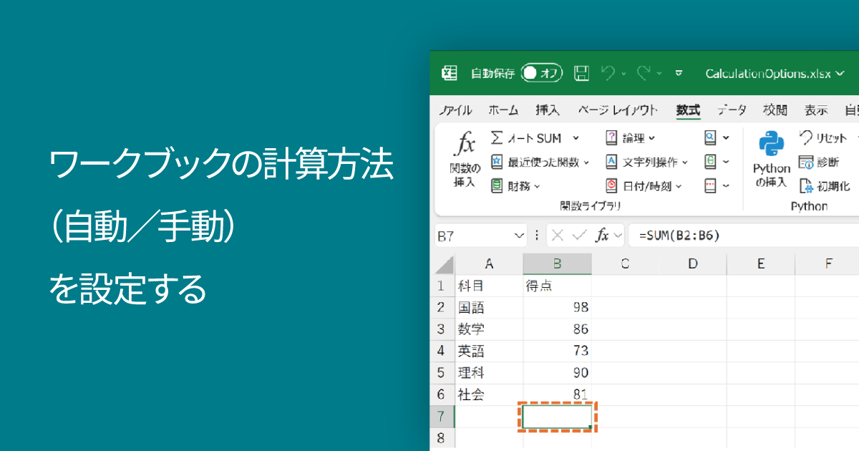
Task: Open the Name Box dropdown arrow
Action: click(519, 235)
